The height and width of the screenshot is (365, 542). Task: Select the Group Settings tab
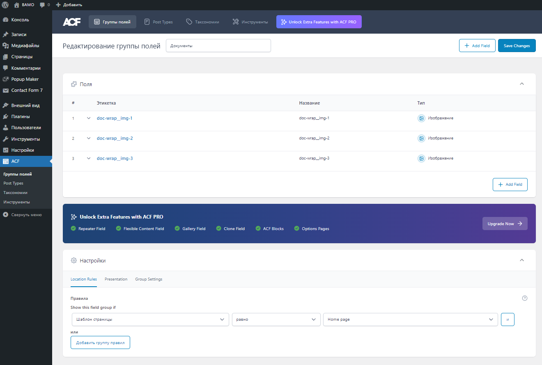tap(149, 279)
